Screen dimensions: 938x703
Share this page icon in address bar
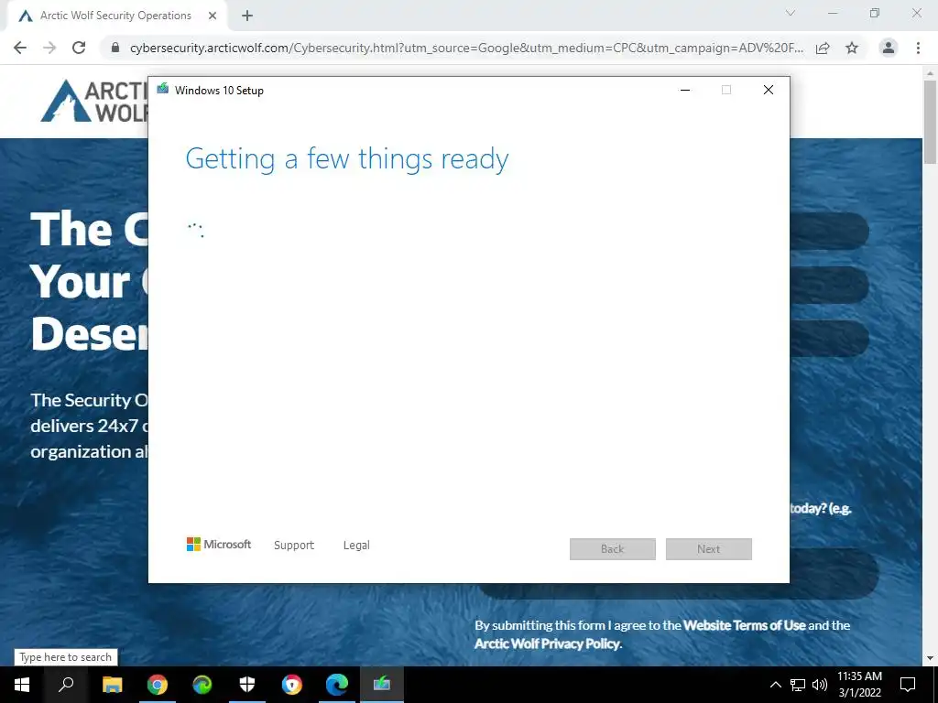823,48
